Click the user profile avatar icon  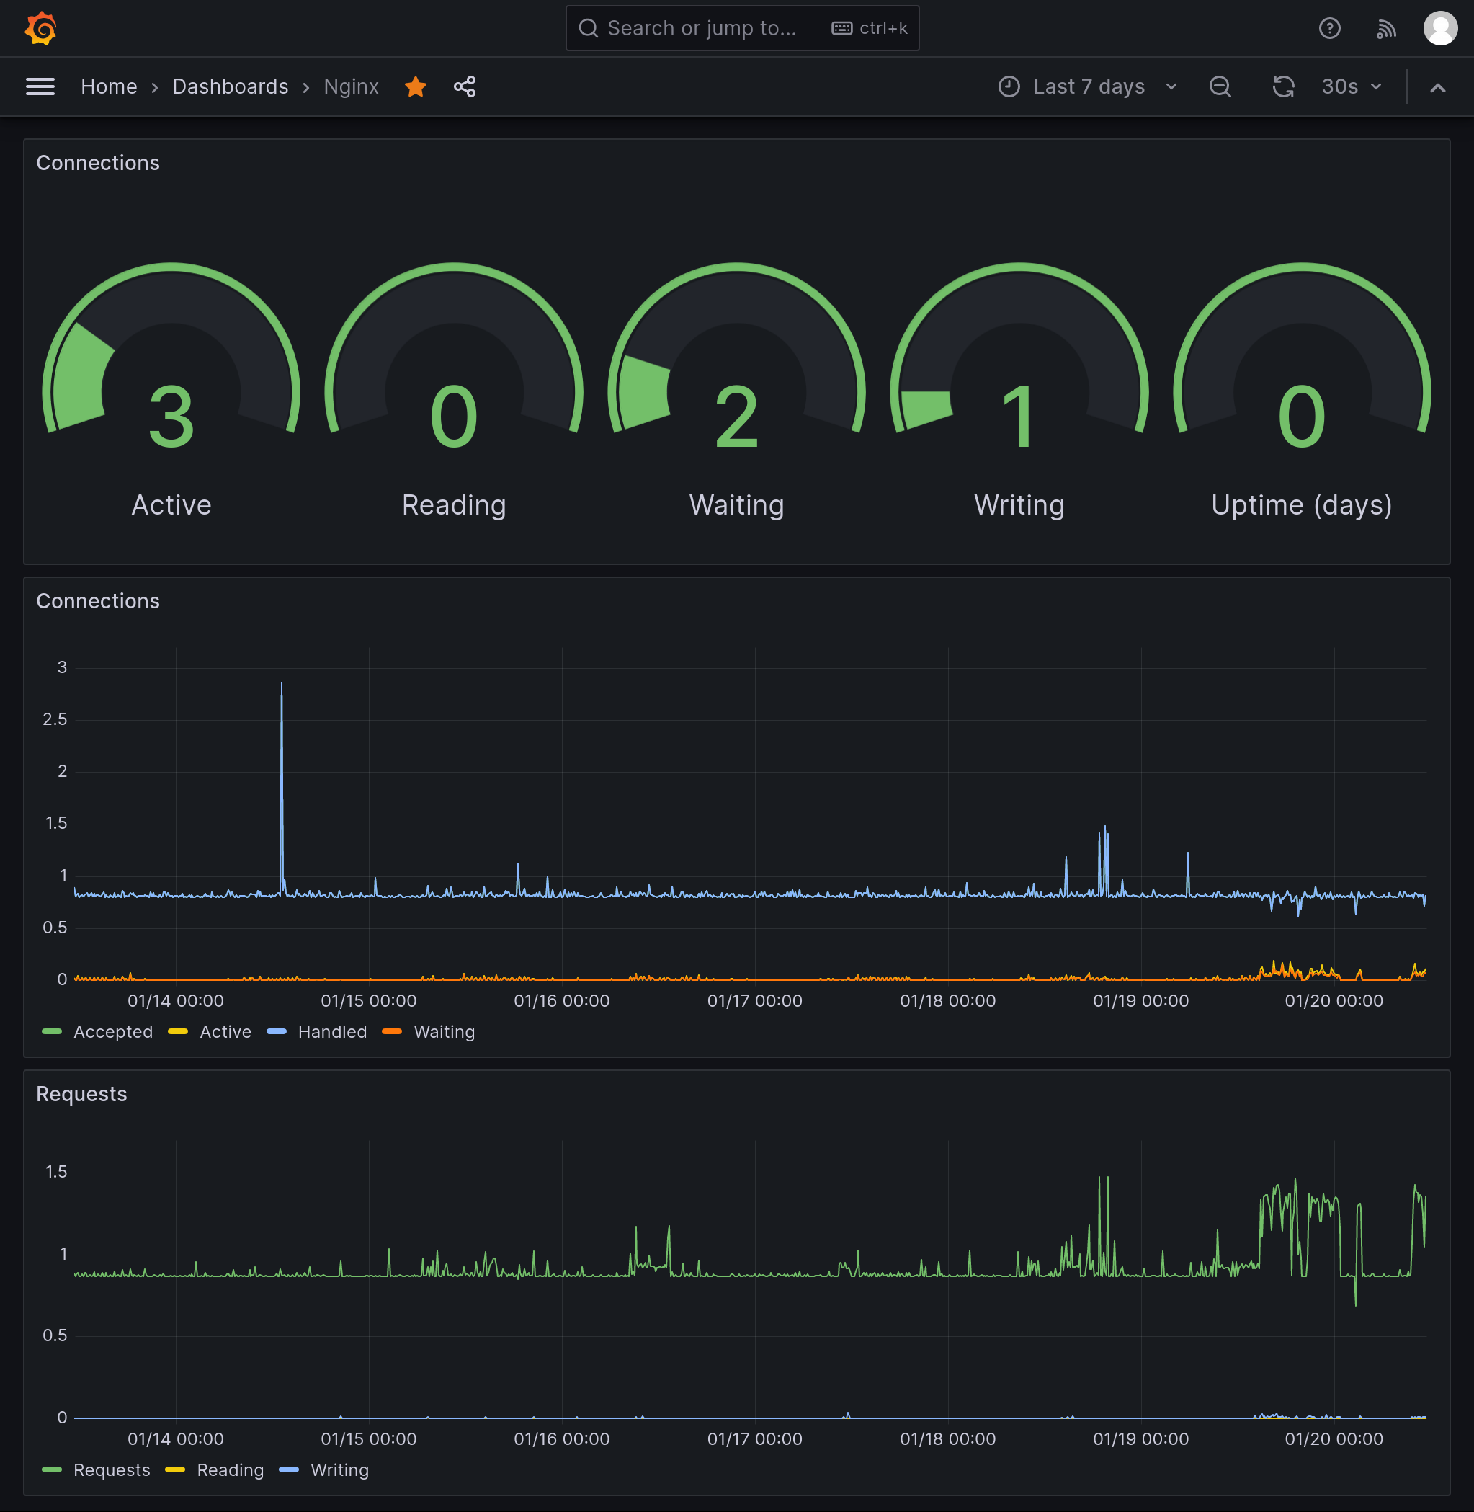point(1437,27)
